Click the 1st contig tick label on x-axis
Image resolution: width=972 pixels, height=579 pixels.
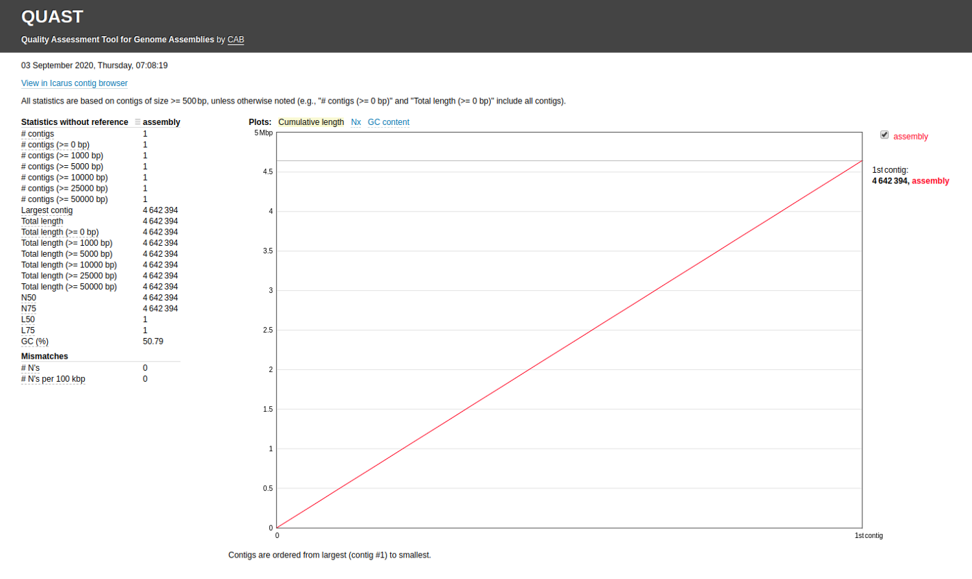click(x=869, y=536)
